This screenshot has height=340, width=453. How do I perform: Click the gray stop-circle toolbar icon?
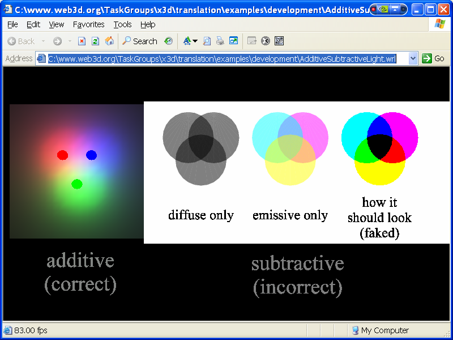coord(265,41)
